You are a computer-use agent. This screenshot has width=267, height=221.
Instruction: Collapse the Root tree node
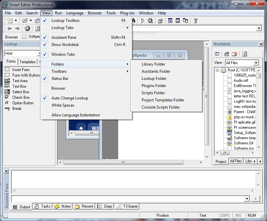point(217,70)
